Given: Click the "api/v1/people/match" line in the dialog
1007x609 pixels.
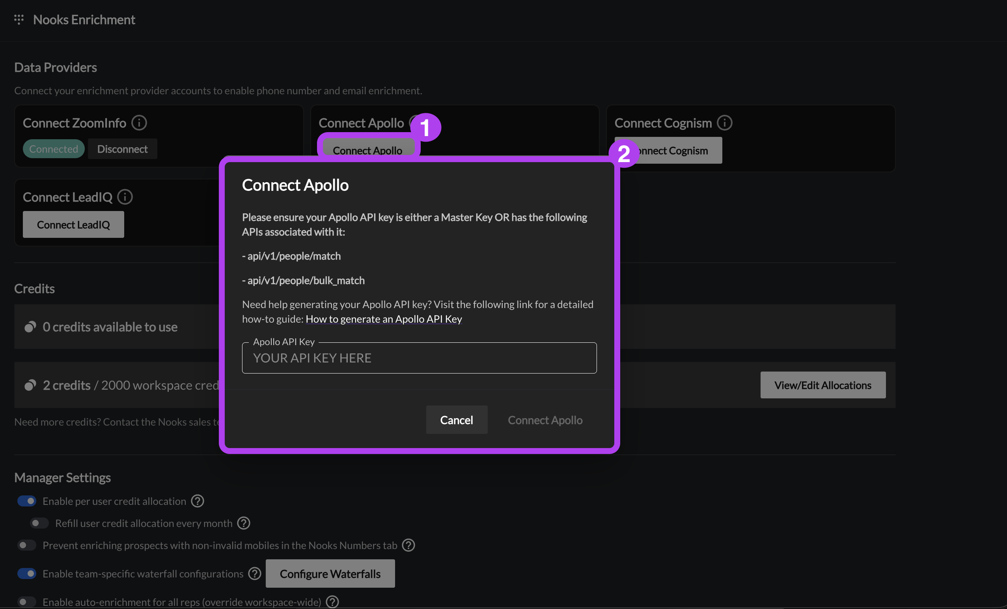Looking at the screenshot, I should pos(291,256).
